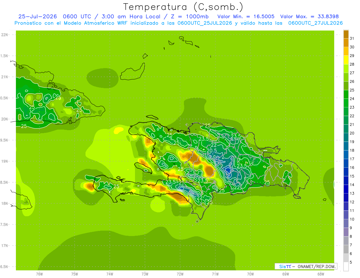Click the '17' label on color bar
Image resolution: width=360 pixels, height=278 pixels.
click(352, 159)
